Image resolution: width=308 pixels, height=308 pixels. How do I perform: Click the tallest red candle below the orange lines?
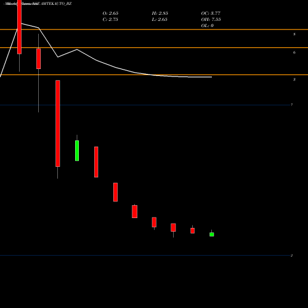coord(58,123)
